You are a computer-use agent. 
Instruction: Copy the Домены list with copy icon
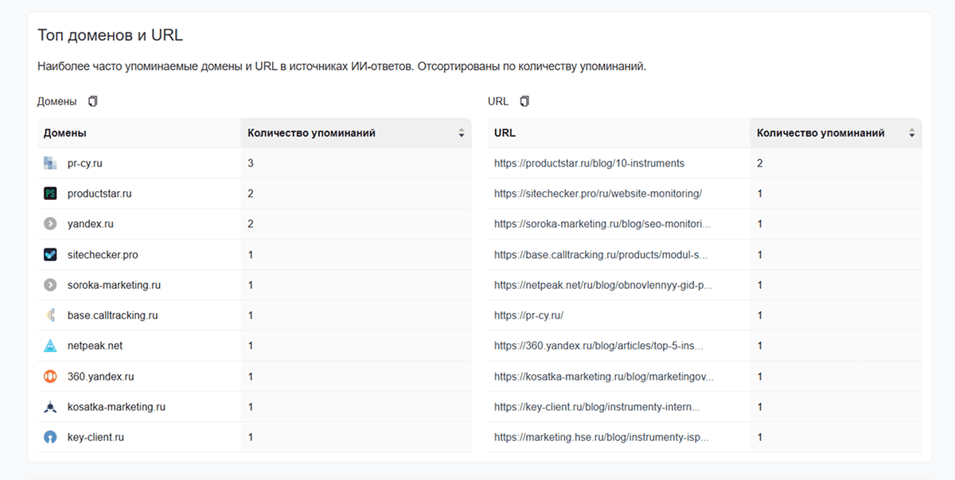tap(93, 102)
